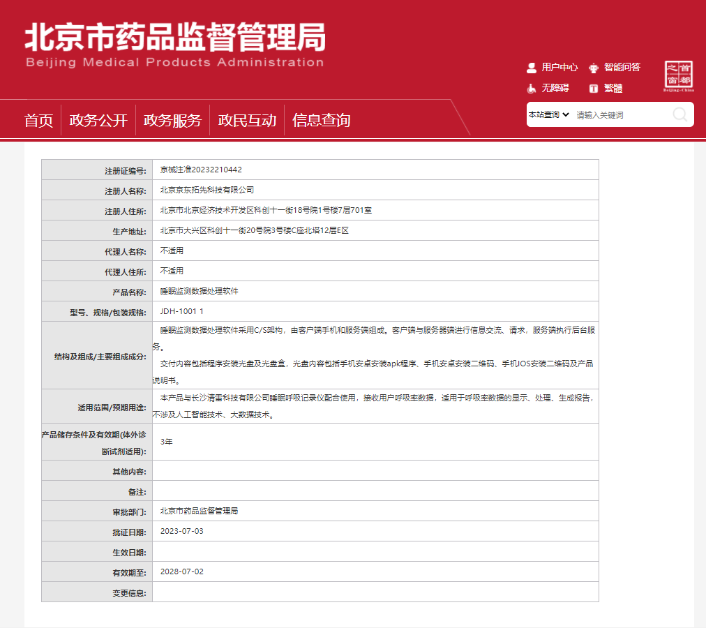706x628 pixels.
Task: Click the traditional Chinese "T" icon
Action: [x=594, y=88]
